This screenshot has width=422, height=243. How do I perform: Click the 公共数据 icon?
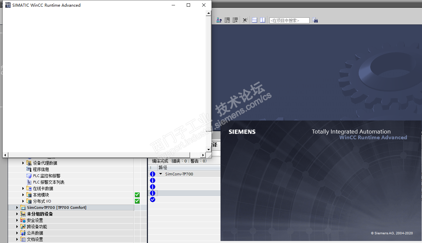(23, 233)
